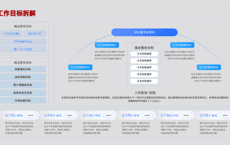The height and width of the screenshot is (145, 230).
Task: Select the 市场份额目标 item
Action: 23,101
